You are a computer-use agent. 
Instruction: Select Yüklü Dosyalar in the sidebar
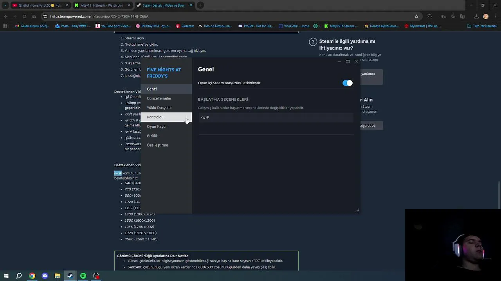166,108
